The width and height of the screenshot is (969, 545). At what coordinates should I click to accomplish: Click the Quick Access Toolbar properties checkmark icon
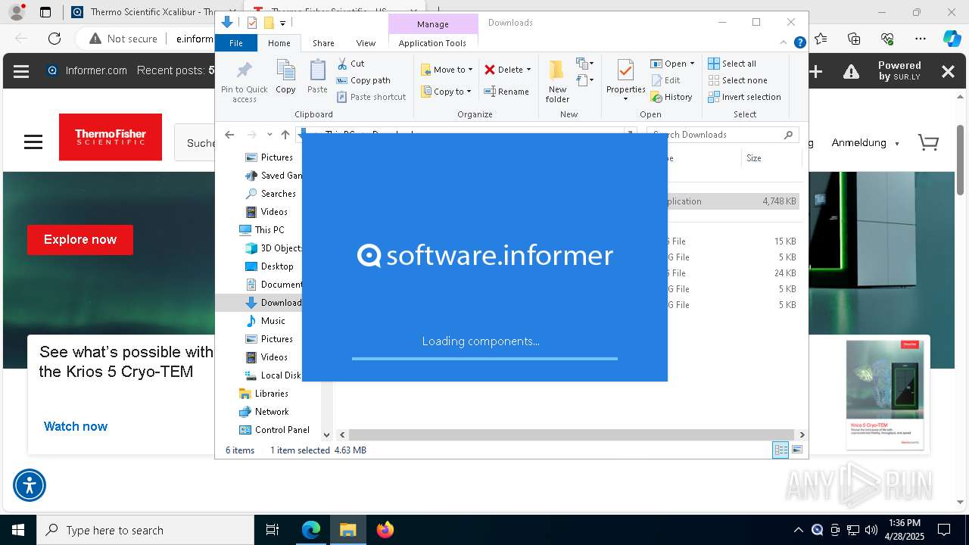pos(252,23)
